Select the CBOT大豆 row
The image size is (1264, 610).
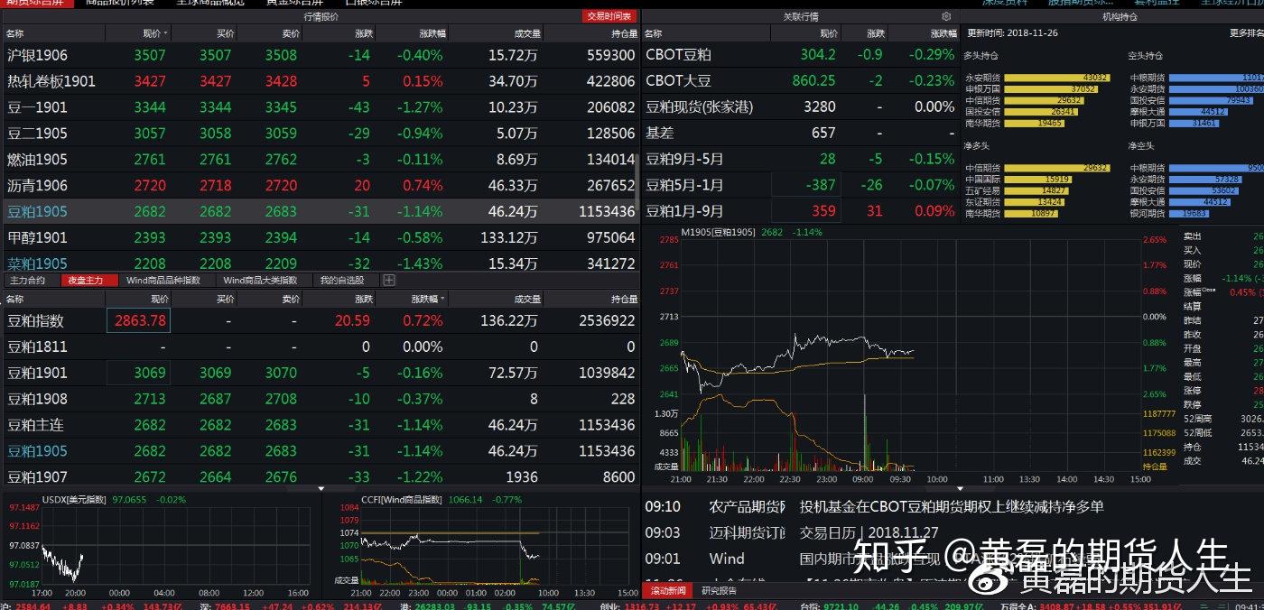pyautogui.click(x=800, y=80)
